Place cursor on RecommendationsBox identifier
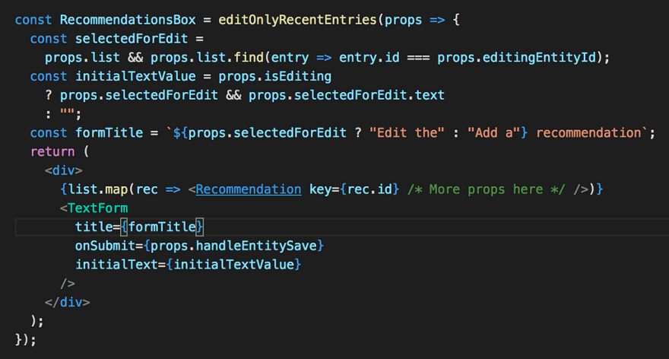 pyautogui.click(x=128, y=20)
